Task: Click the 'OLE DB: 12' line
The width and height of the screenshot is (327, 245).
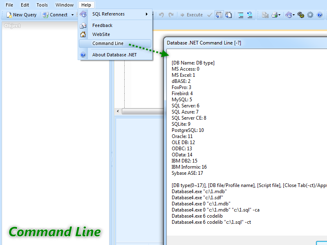Action: pyautogui.click(x=183, y=143)
